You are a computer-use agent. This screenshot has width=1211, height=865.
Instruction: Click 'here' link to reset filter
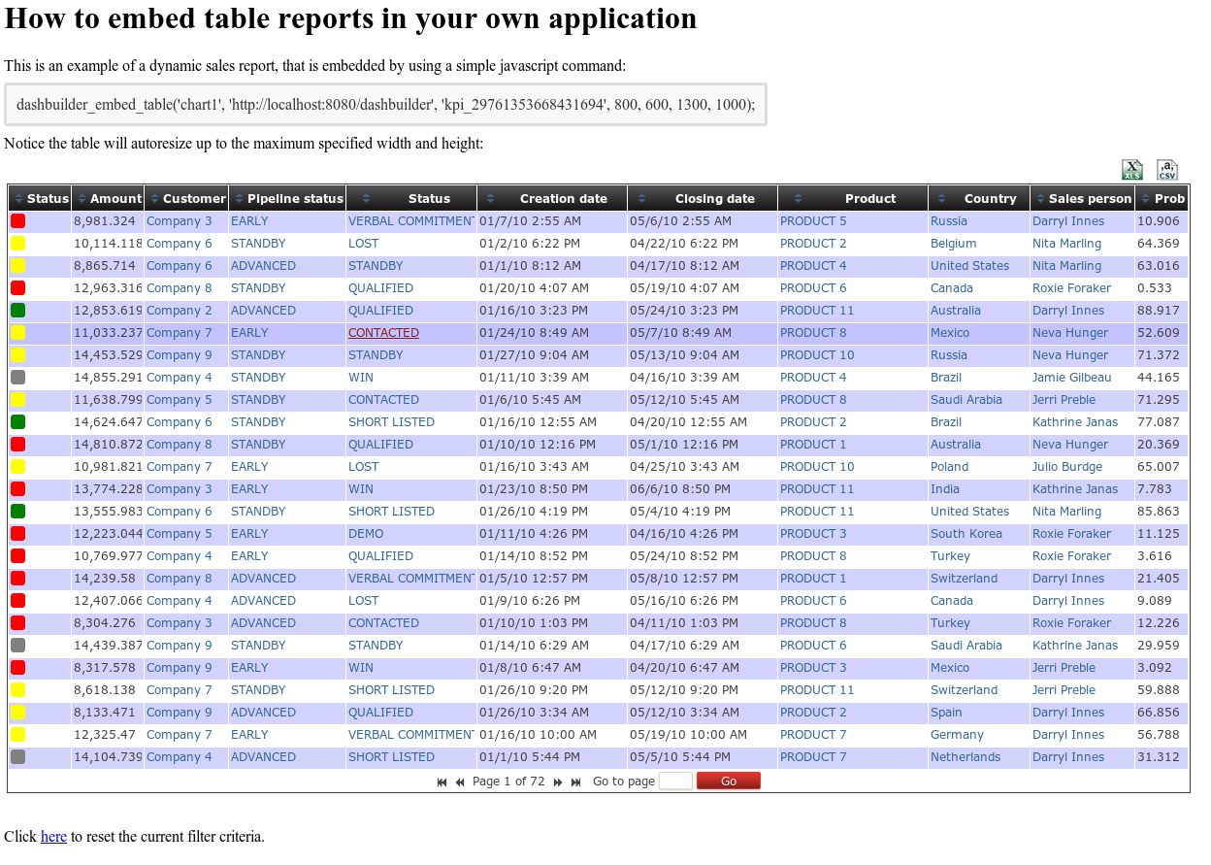tap(53, 836)
